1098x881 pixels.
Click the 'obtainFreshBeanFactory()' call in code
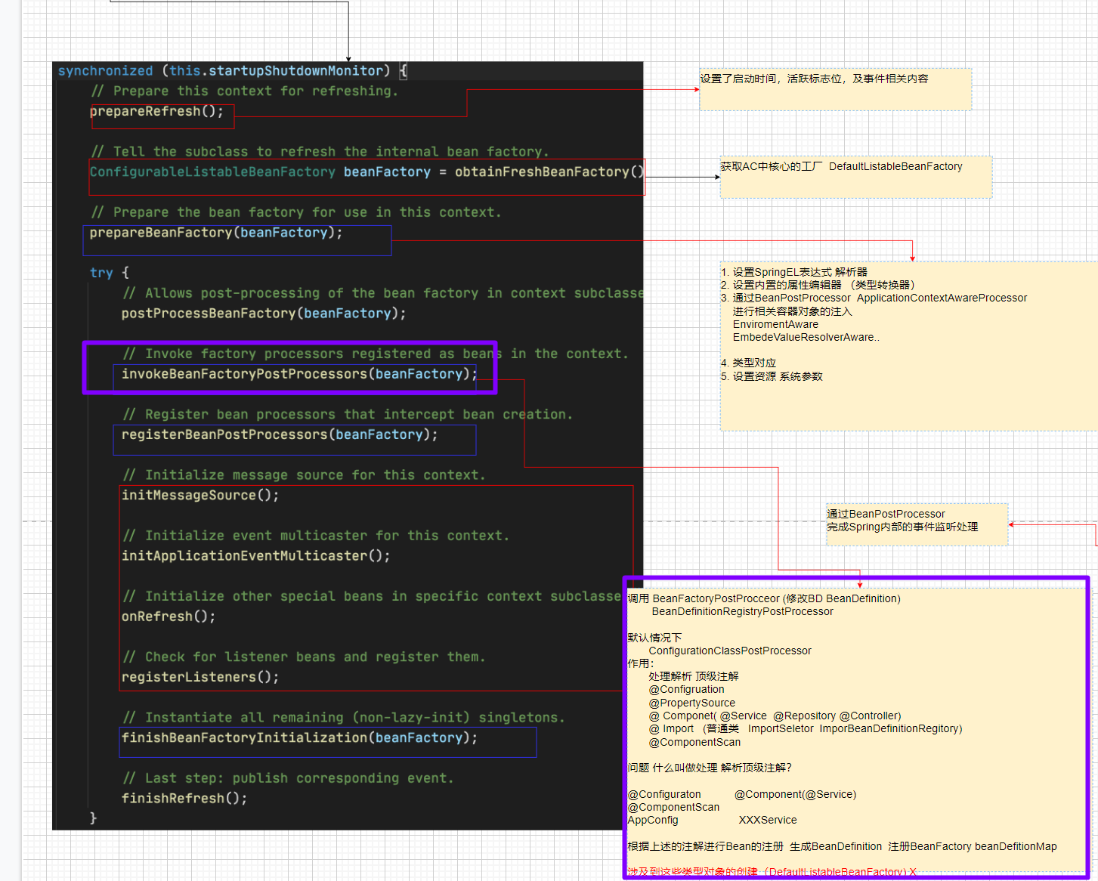pyautogui.click(x=549, y=172)
